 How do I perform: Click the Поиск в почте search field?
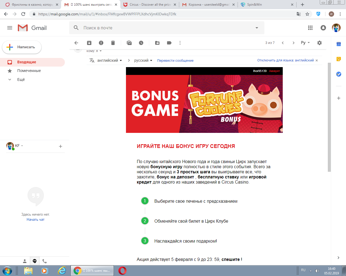coord(162,28)
